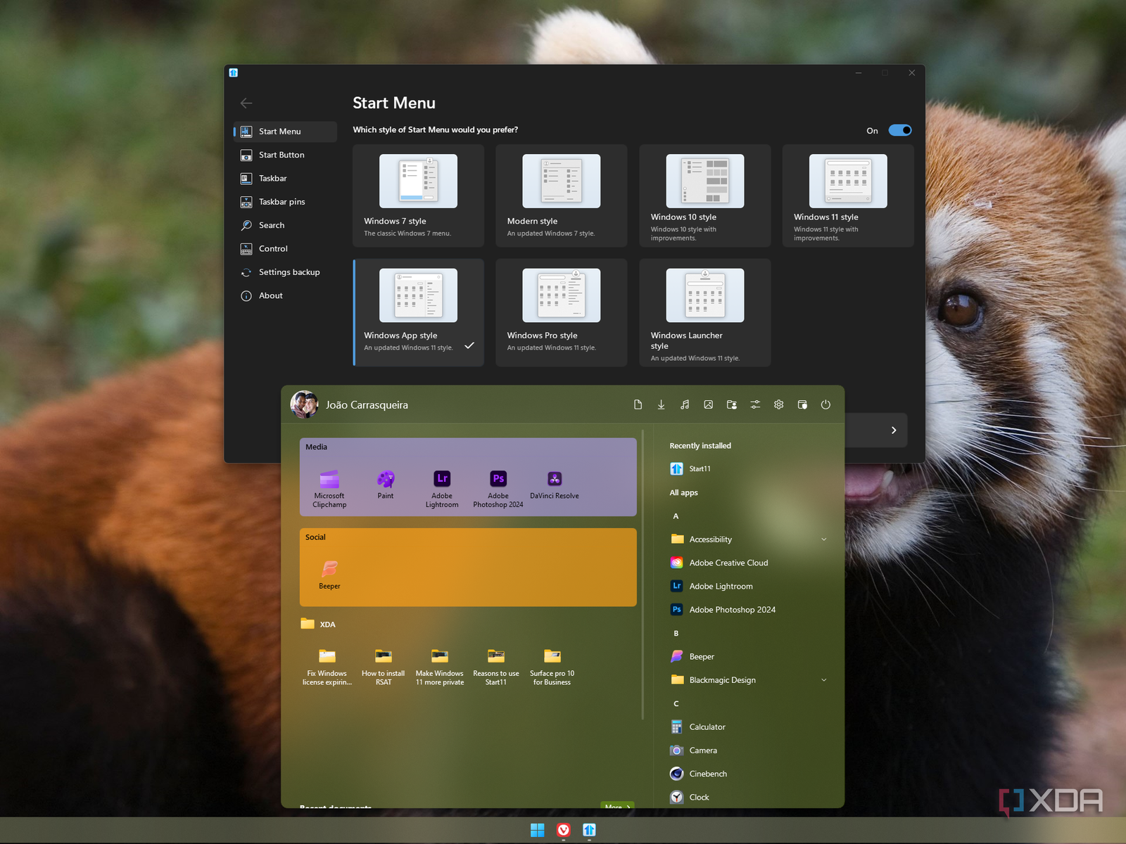The height and width of the screenshot is (844, 1126).
Task: Open the Settings backup section
Action: pyautogui.click(x=285, y=272)
